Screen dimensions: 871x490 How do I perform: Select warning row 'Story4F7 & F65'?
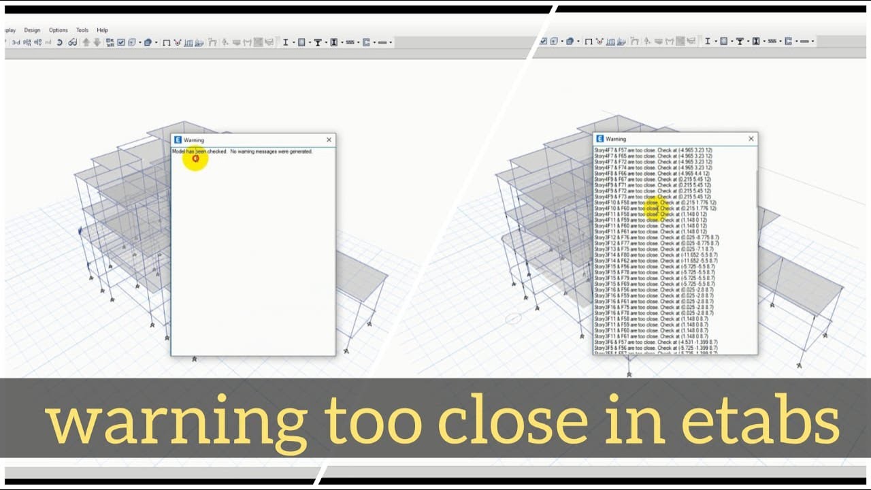(x=653, y=156)
